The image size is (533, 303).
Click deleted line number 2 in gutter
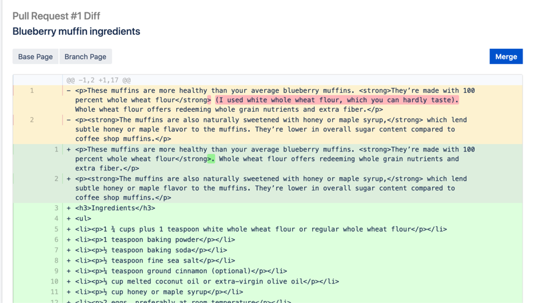[32, 120]
